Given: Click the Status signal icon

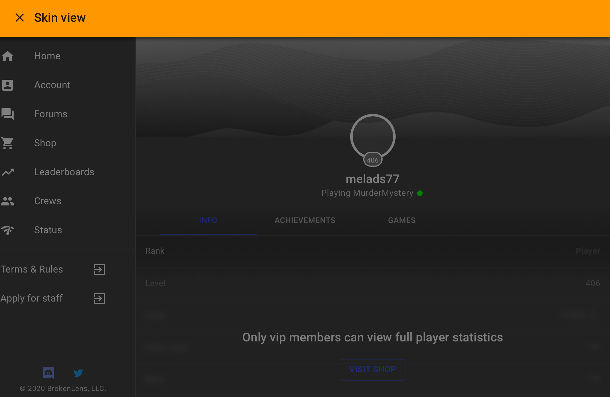Looking at the screenshot, I should (8, 230).
